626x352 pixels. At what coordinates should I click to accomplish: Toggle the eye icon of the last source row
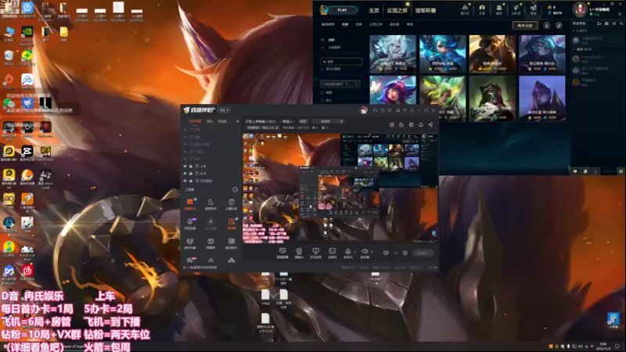(x=185, y=181)
